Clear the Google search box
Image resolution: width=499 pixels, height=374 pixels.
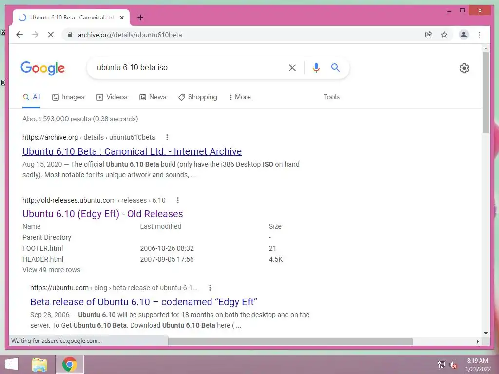coord(292,67)
